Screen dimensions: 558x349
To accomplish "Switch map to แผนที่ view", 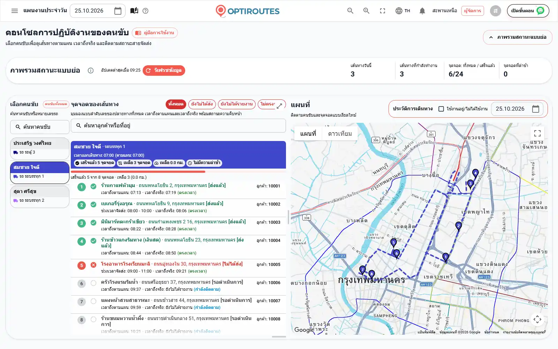I will [x=308, y=134].
